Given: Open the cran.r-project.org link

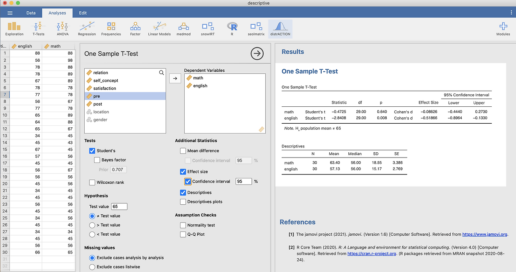Looking at the screenshot, I should [x=372, y=254].
